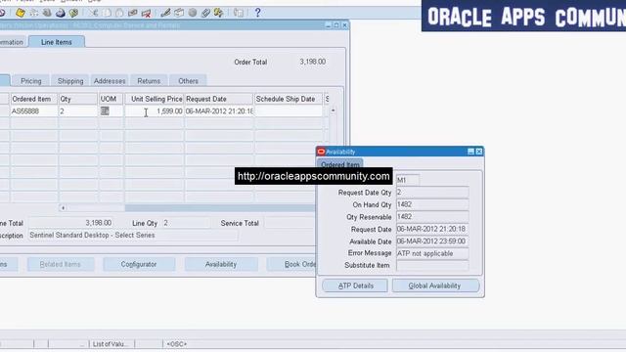Click Request Date cell 06-MAR-2012 in line
626x352 pixels.
click(x=219, y=110)
